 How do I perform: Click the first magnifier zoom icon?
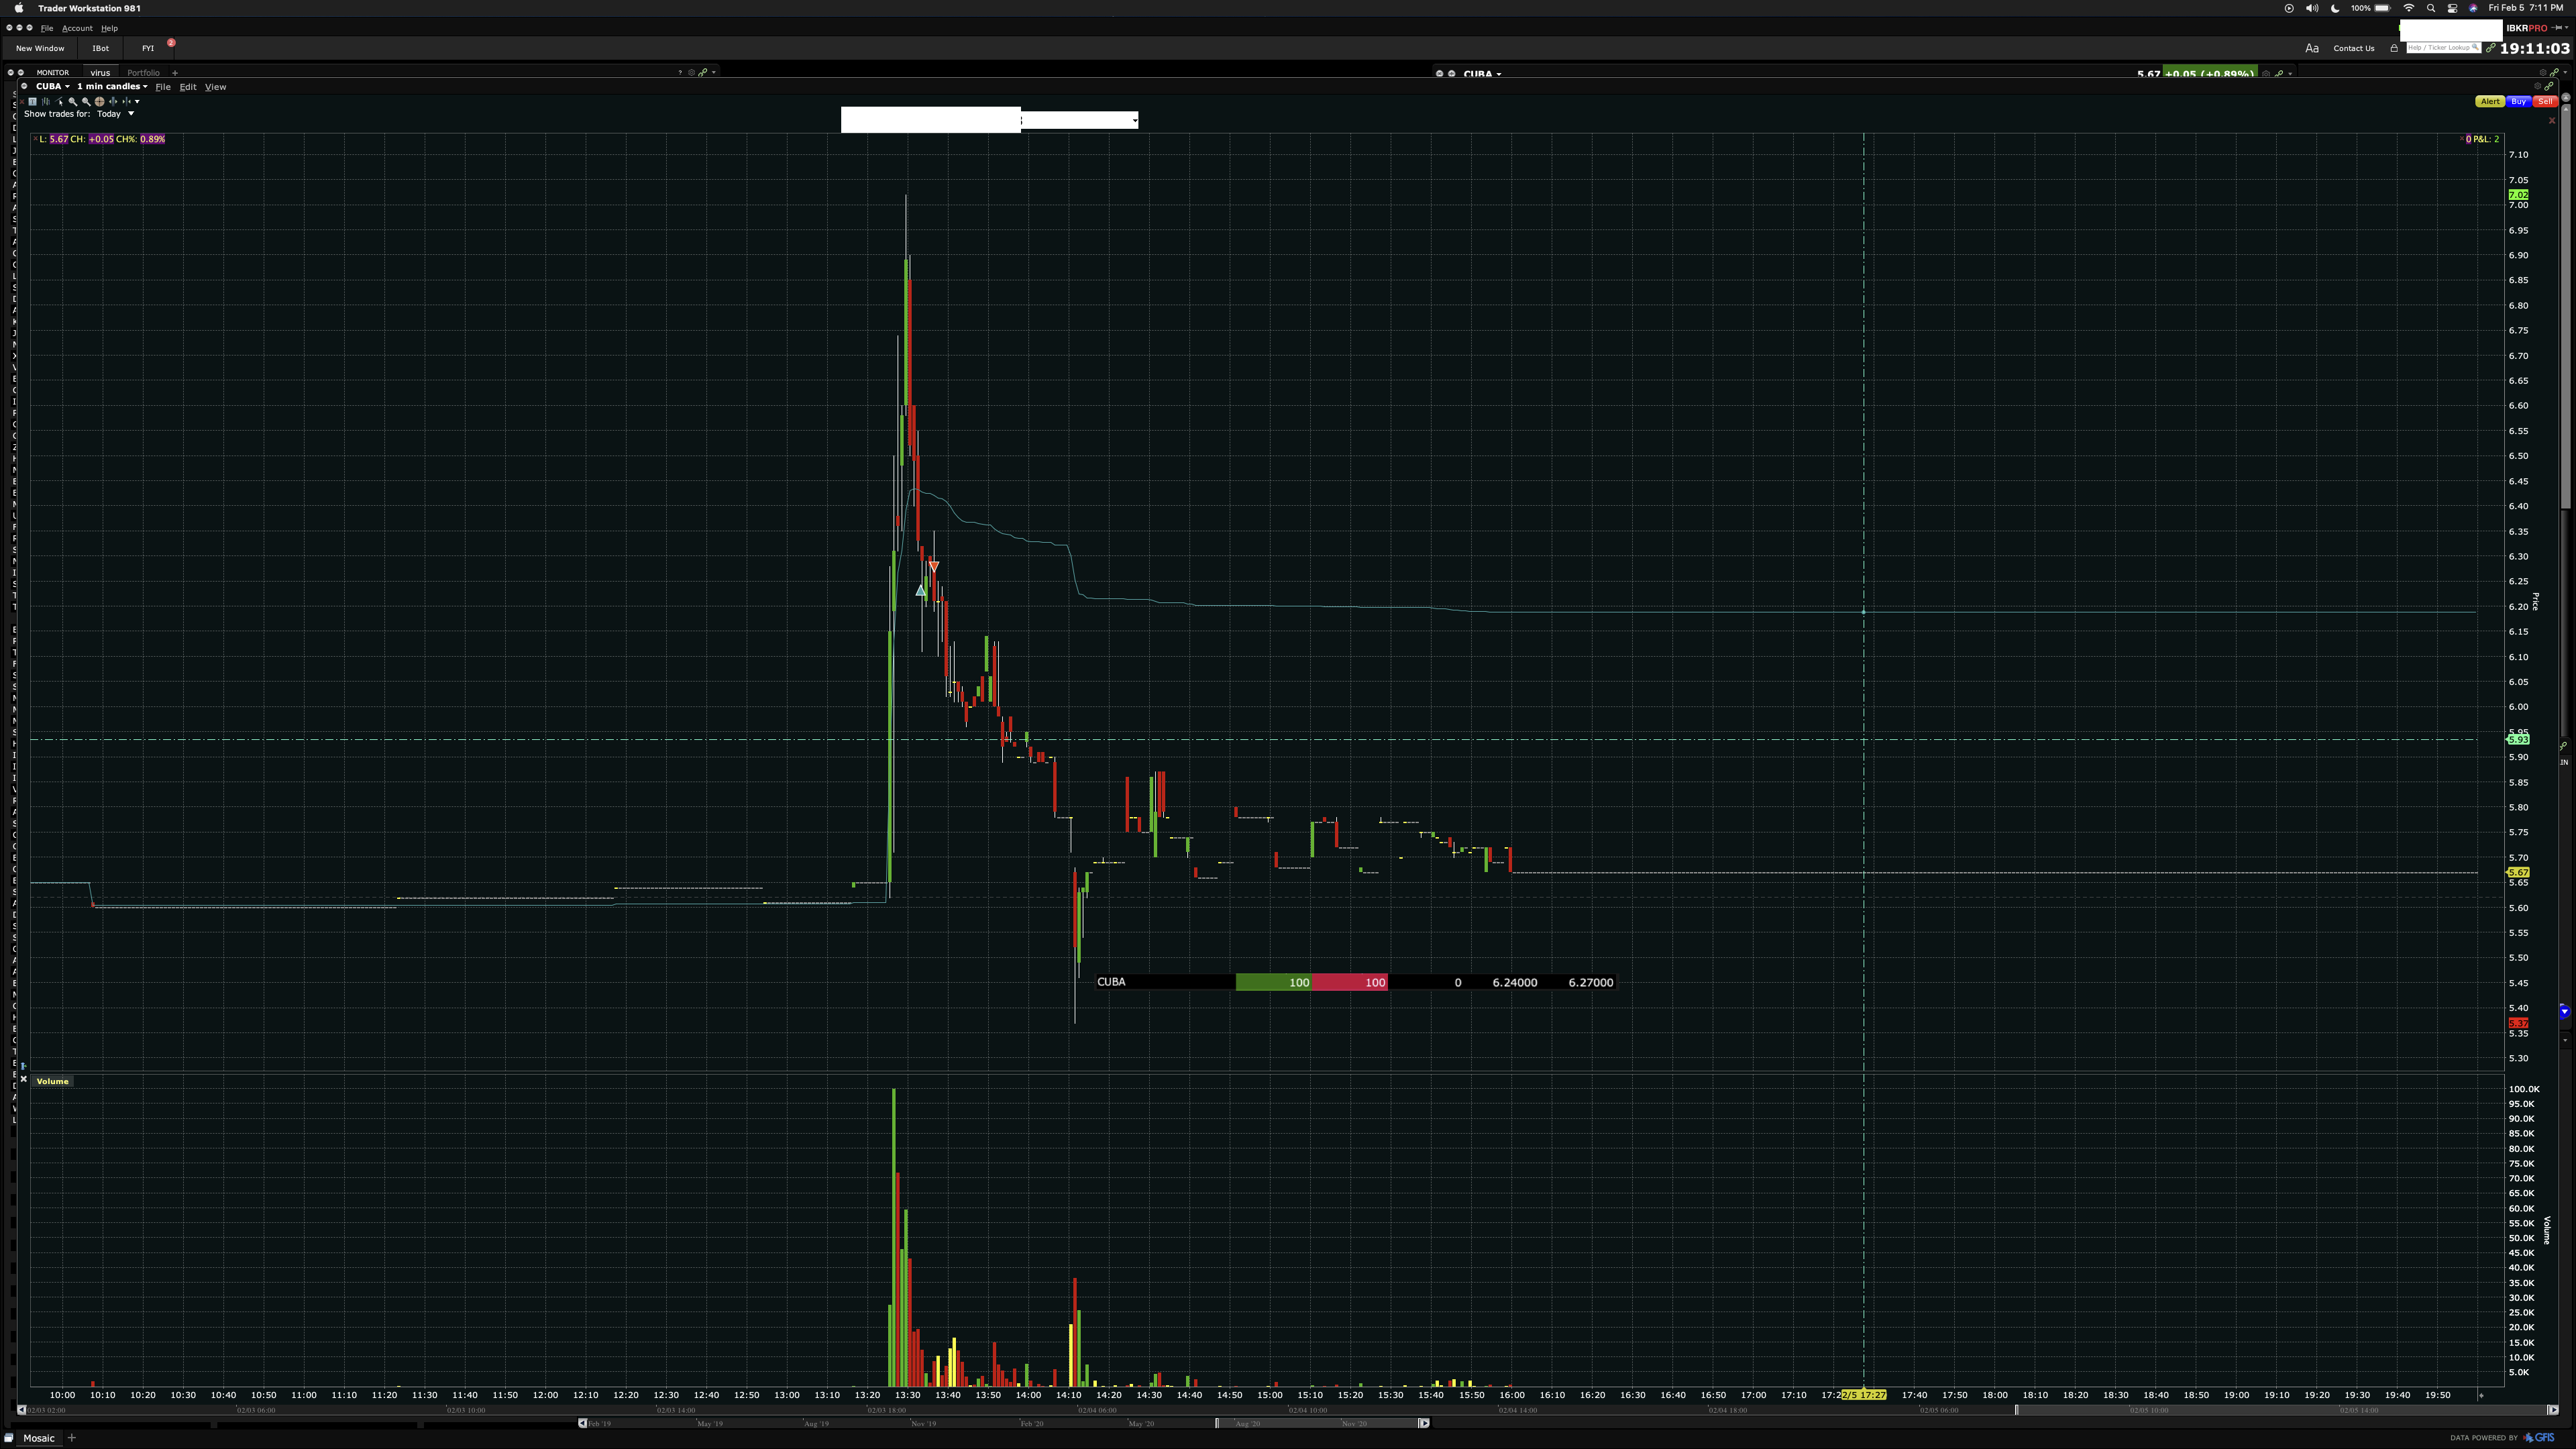pos(72,102)
